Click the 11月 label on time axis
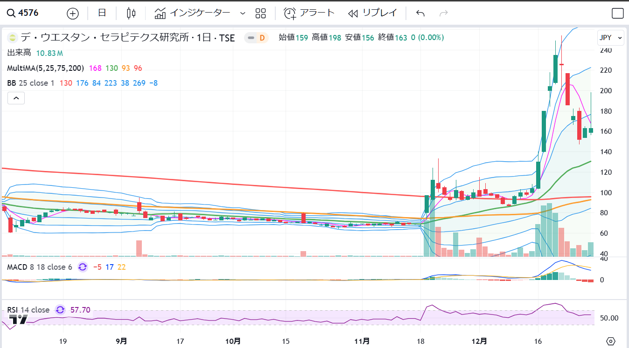 (363, 341)
